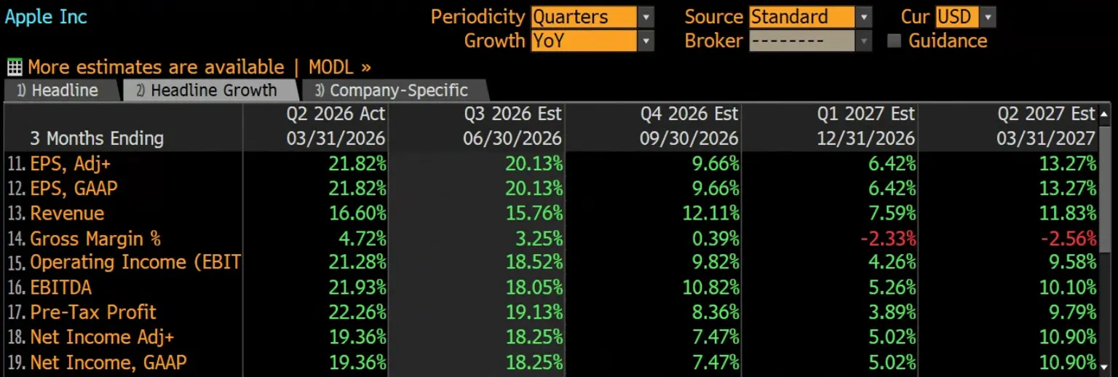Enable the Guidance checkbox
The width and height of the screenshot is (1118, 377).
coord(895,41)
